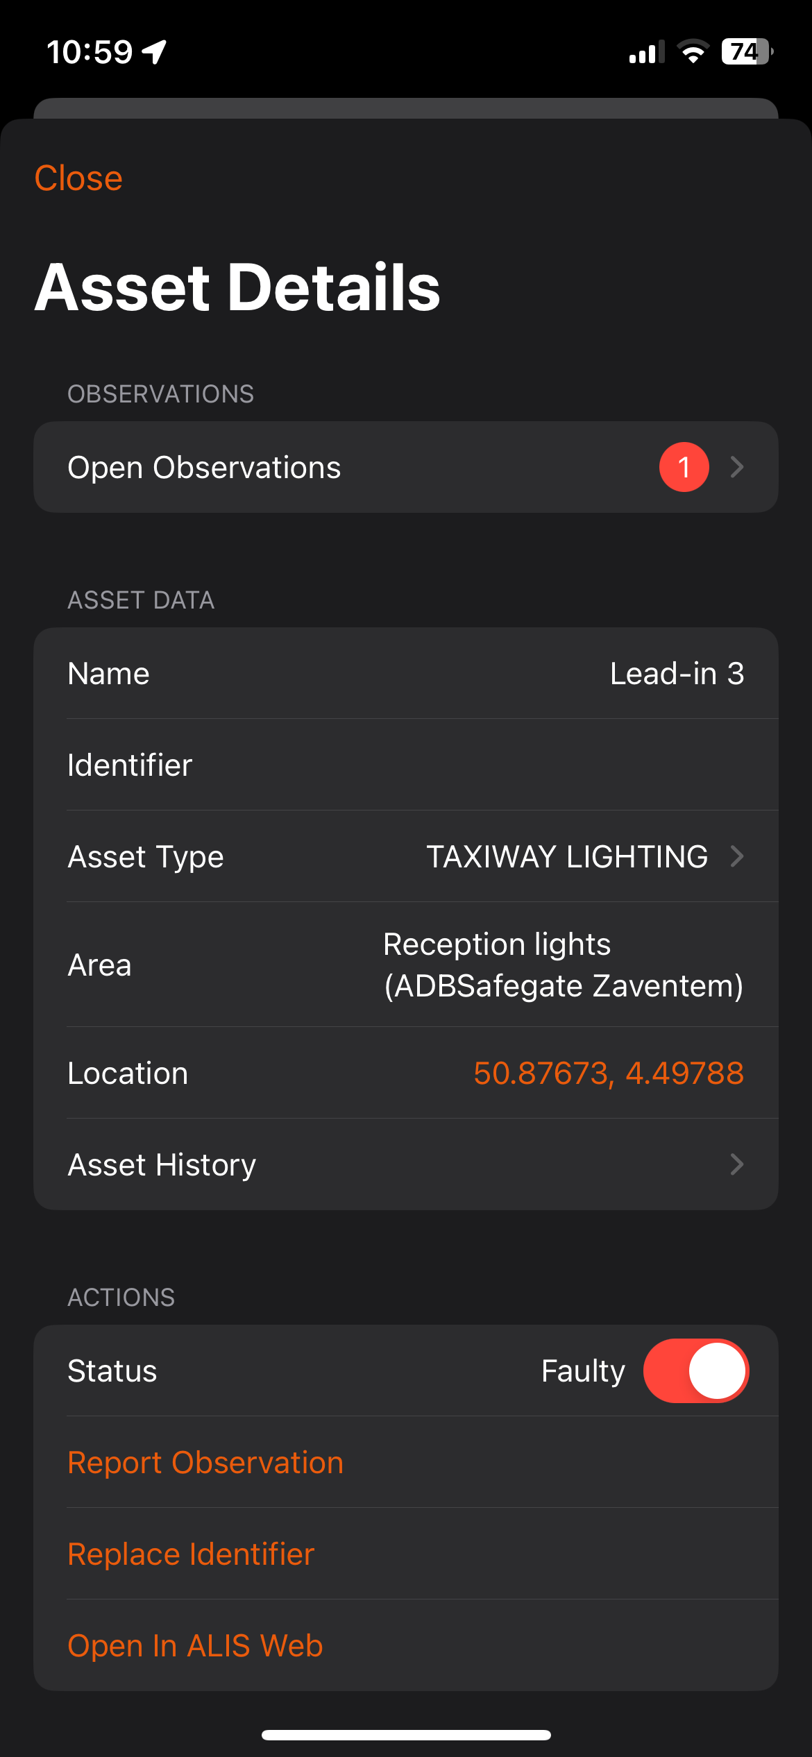Tap Report Observation

[205, 1463]
